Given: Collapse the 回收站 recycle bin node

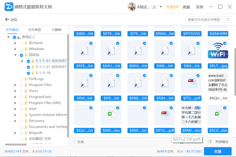Looking at the screenshot, I should coord(15,55).
